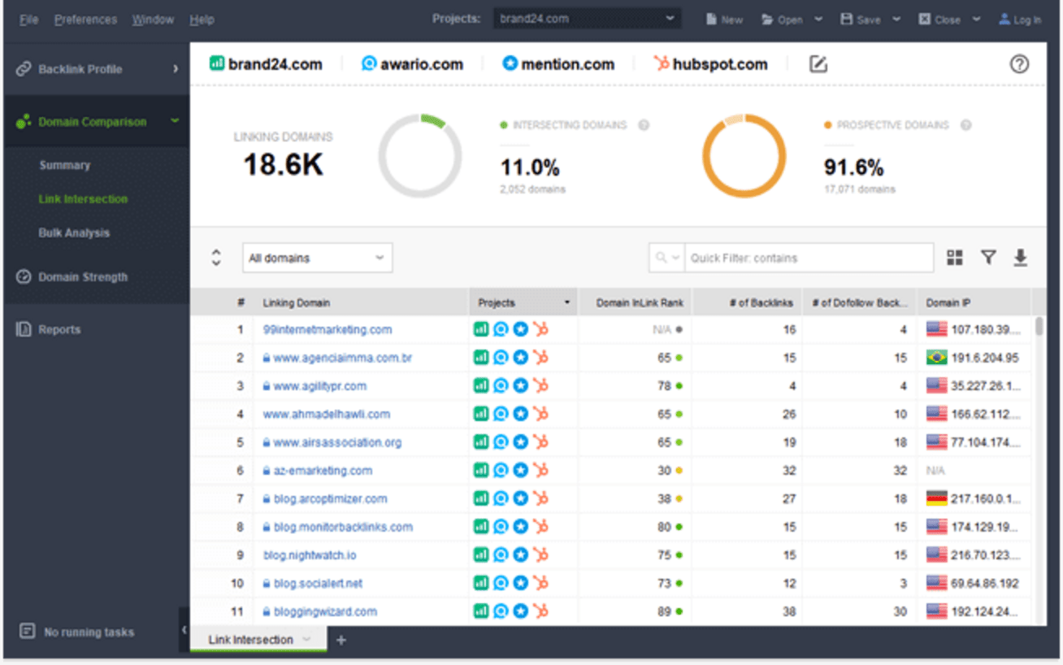Open the Reports section
The height and width of the screenshot is (665, 1063).
(x=59, y=329)
